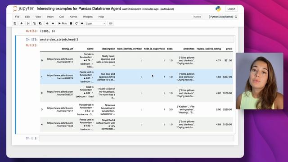Click the 'Royal Bed & Coffee Room' description
Viewport: 288px width, 162px height.
(105, 124)
